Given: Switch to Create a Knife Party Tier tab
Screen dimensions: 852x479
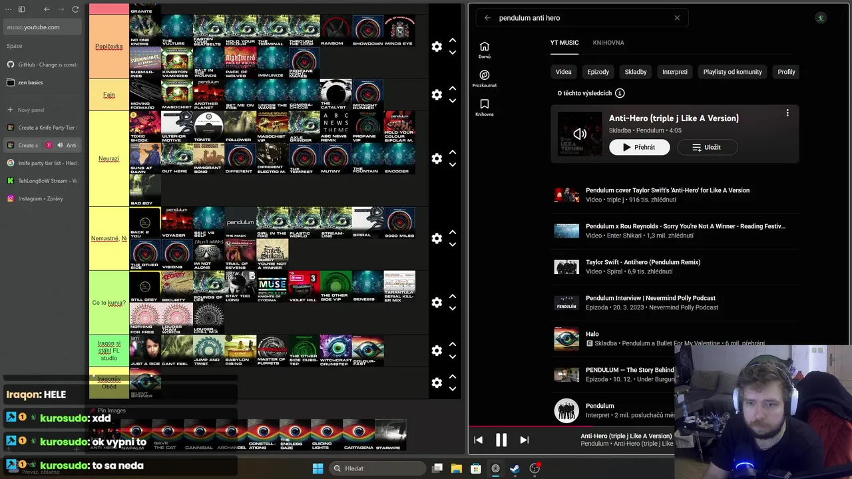Looking at the screenshot, I should [42, 128].
